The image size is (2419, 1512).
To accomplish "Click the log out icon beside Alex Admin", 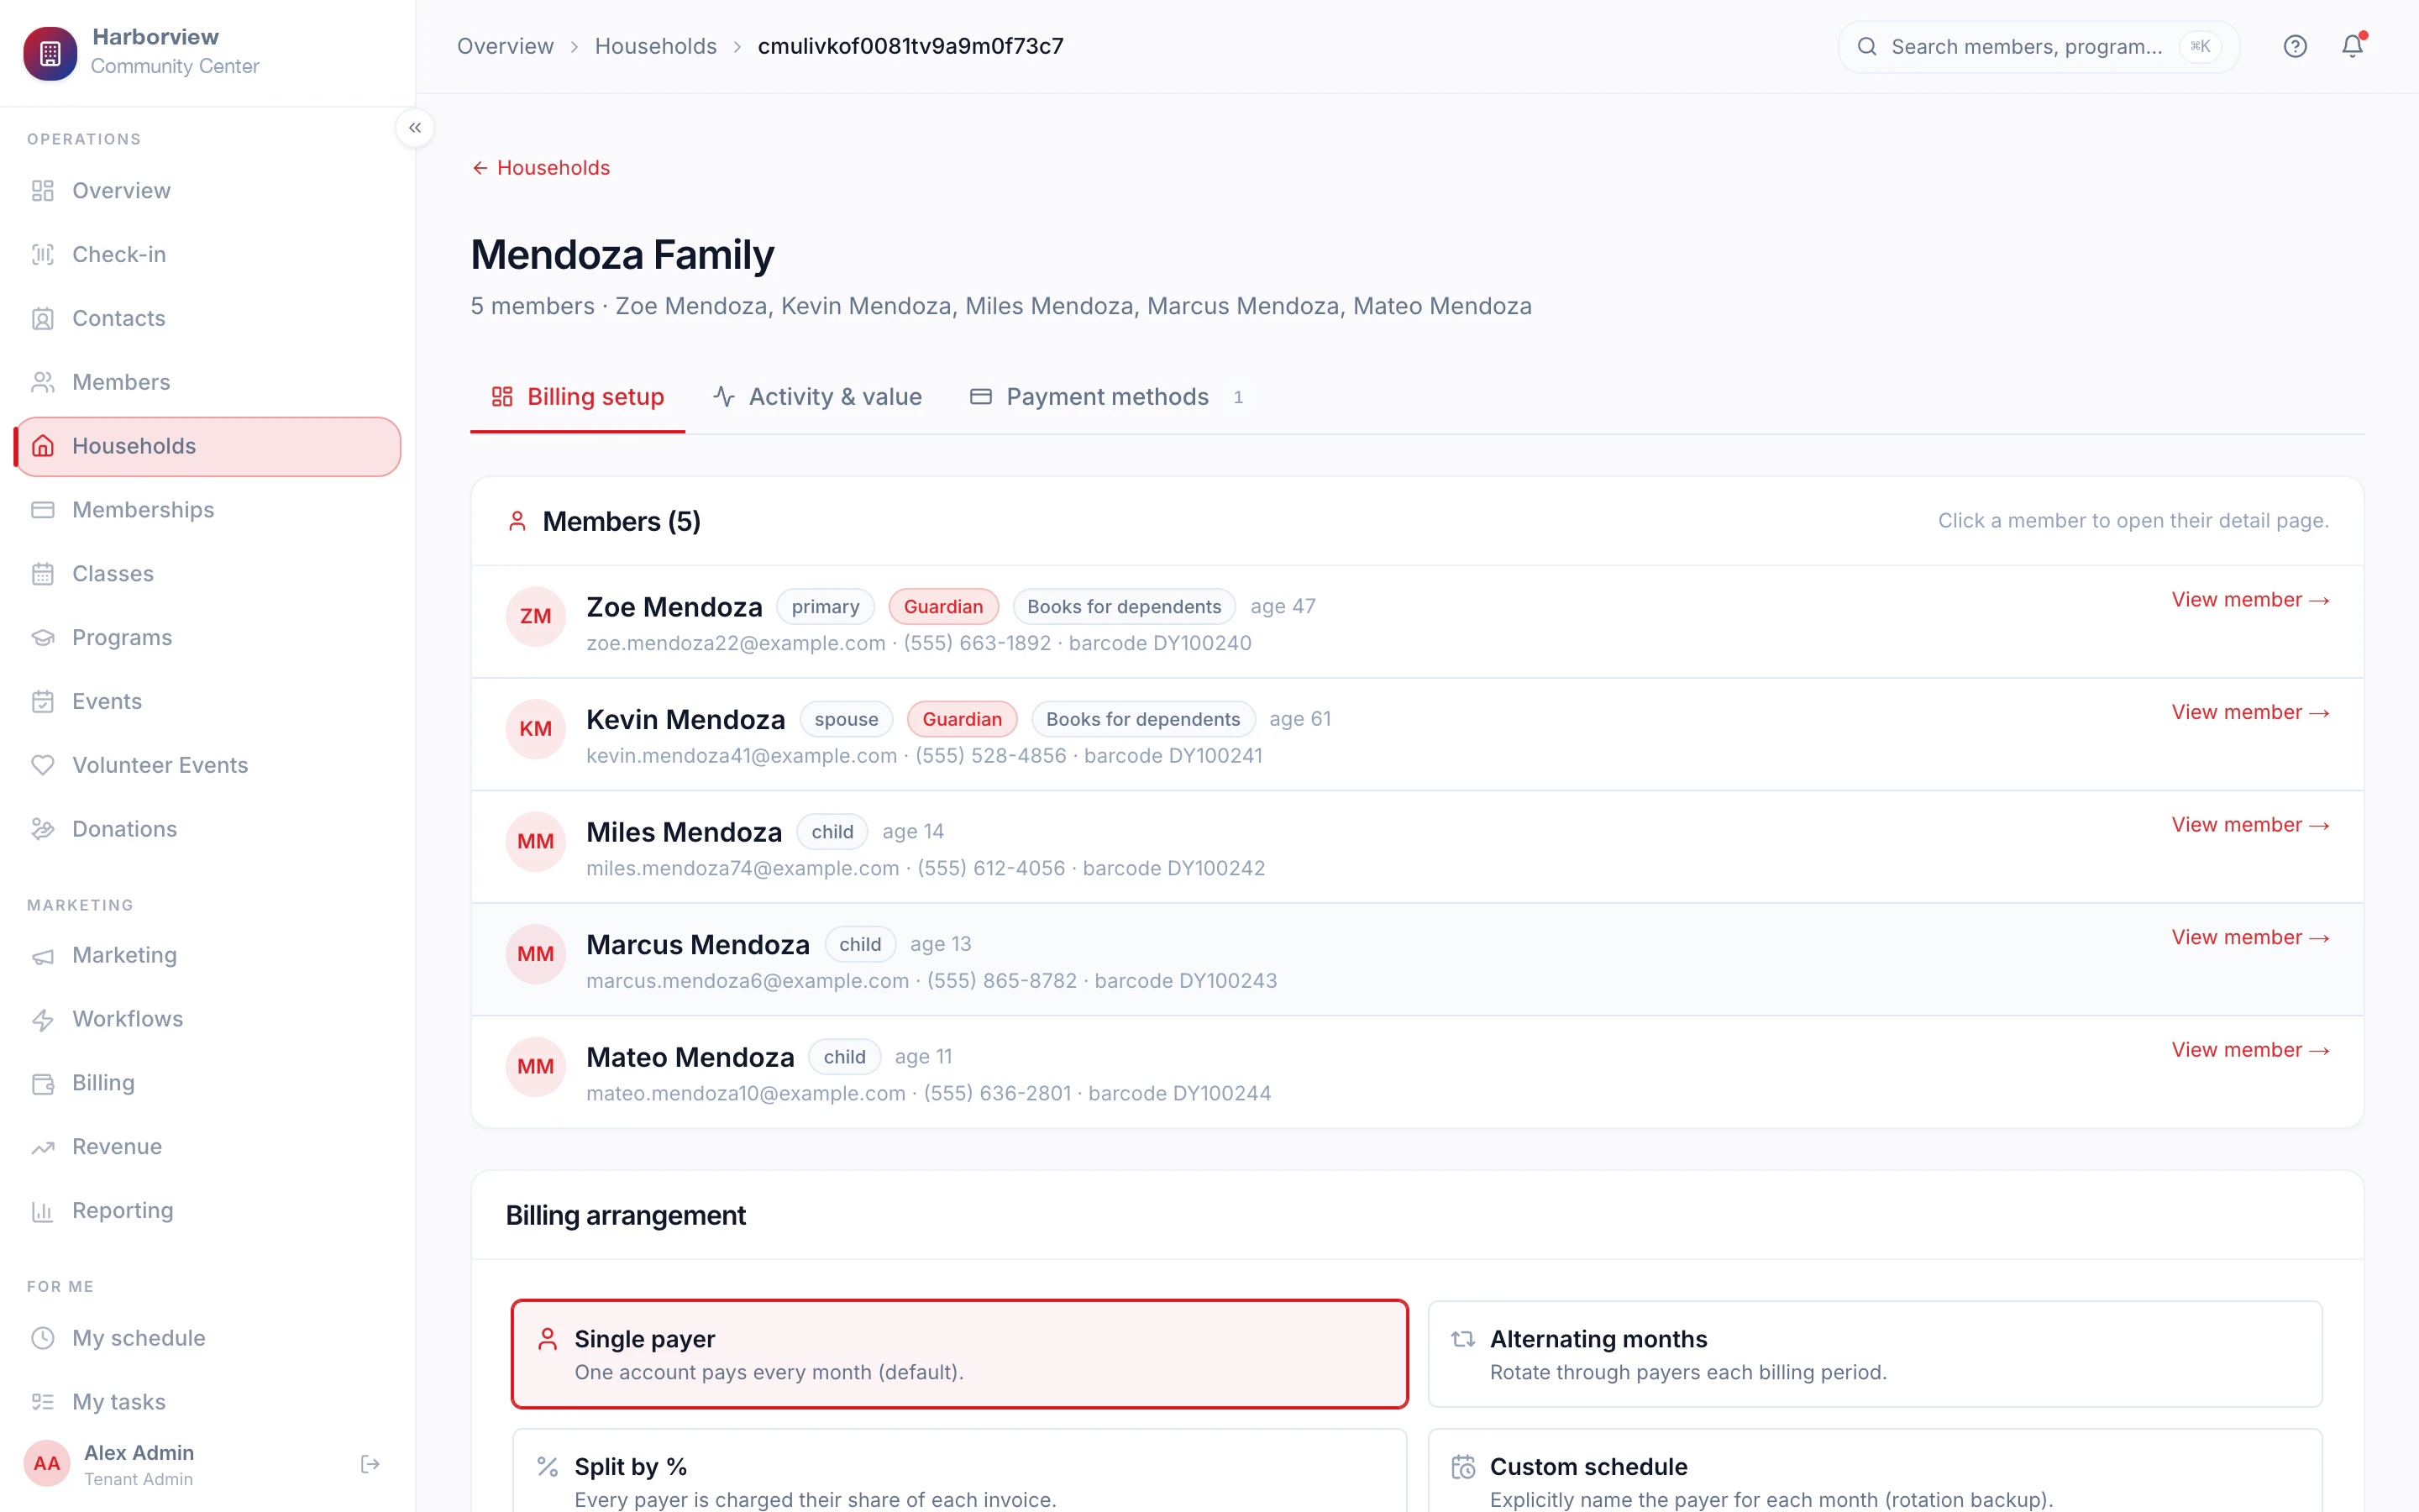I will point(370,1464).
